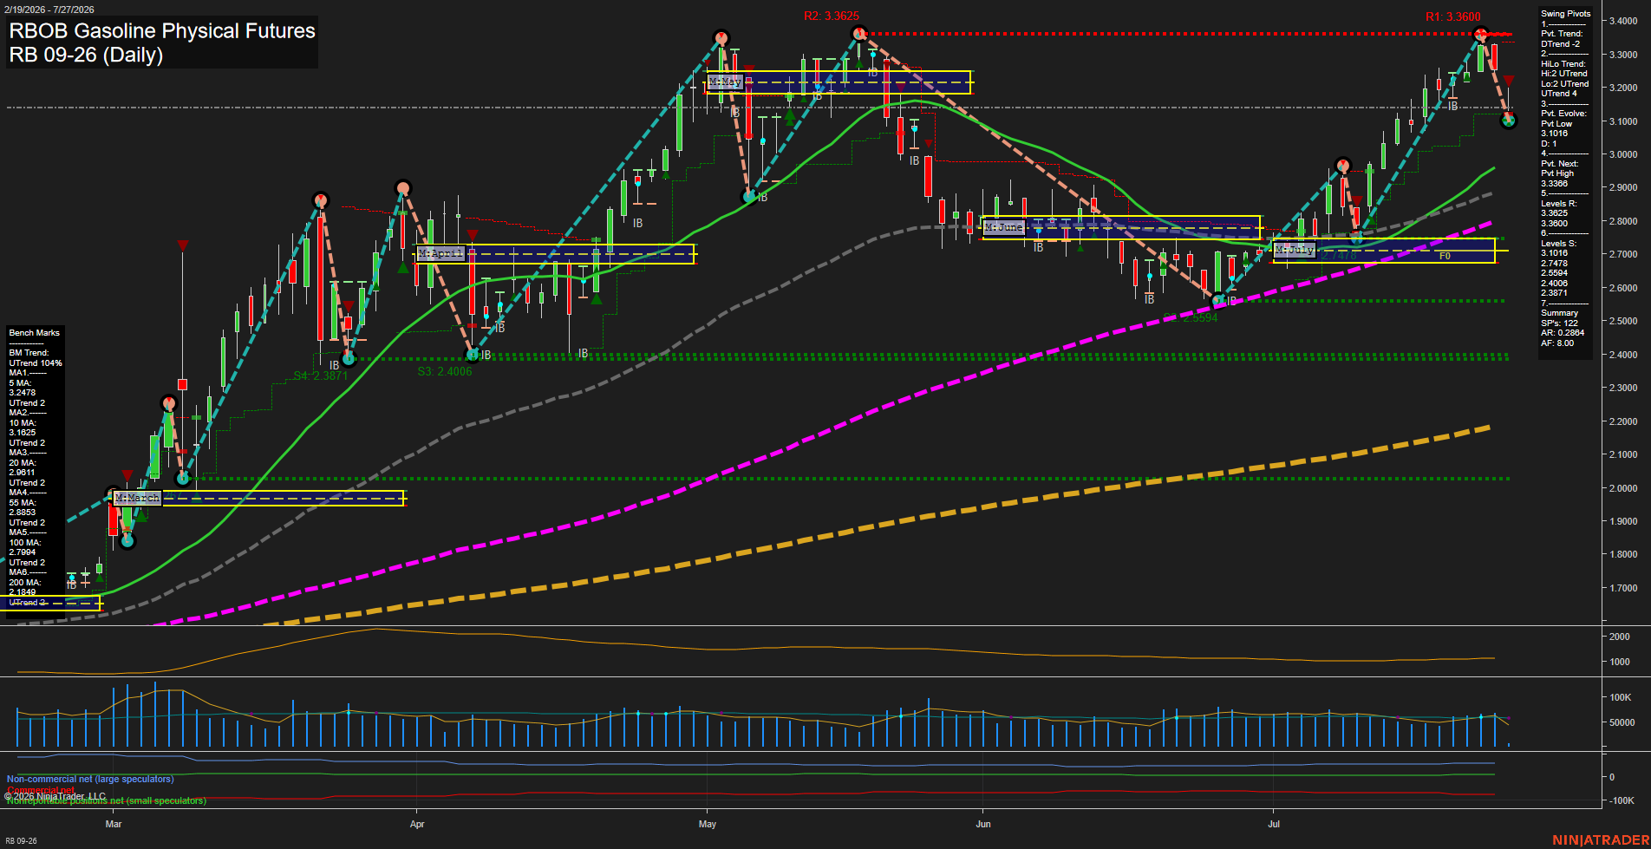Click the RB 09-26 (Daily) subtitle

tap(86, 55)
